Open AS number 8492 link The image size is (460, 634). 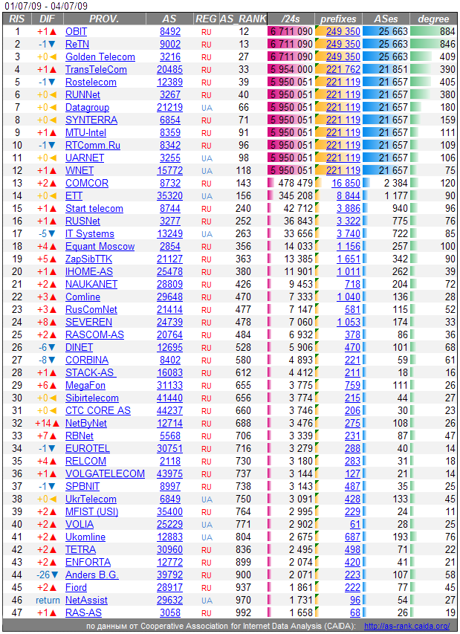point(170,32)
